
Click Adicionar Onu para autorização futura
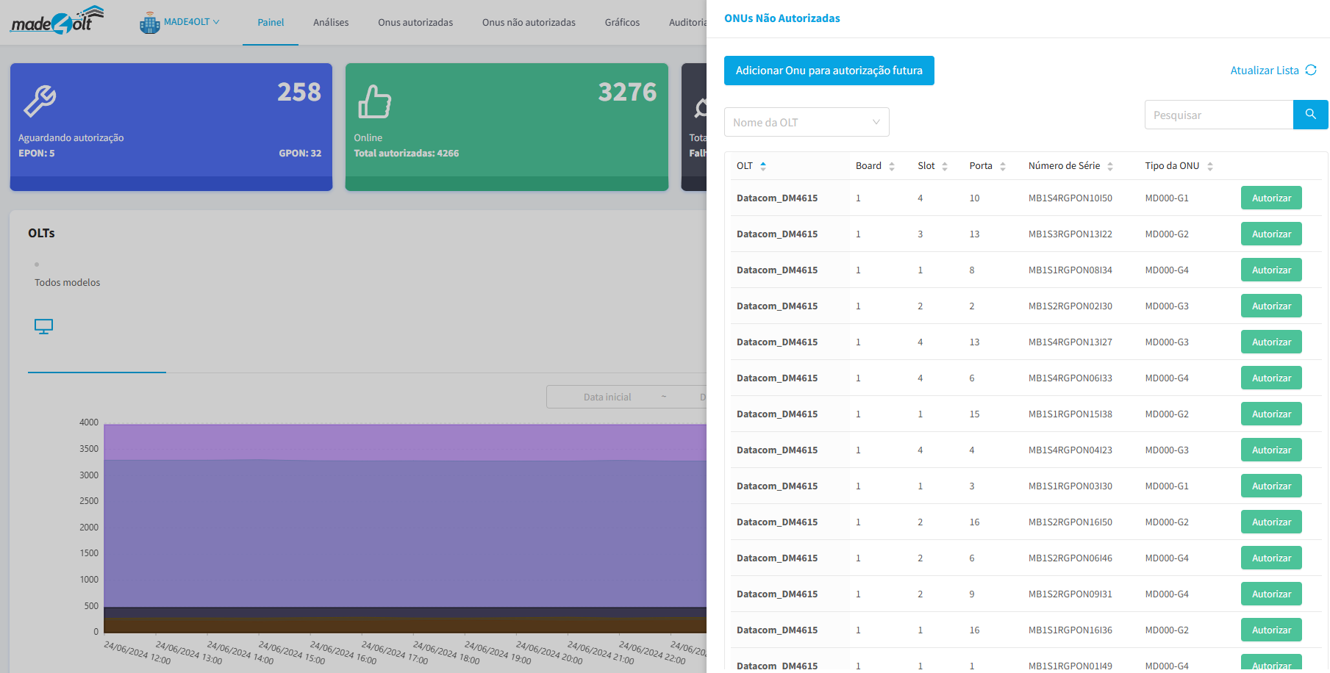pos(829,71)
